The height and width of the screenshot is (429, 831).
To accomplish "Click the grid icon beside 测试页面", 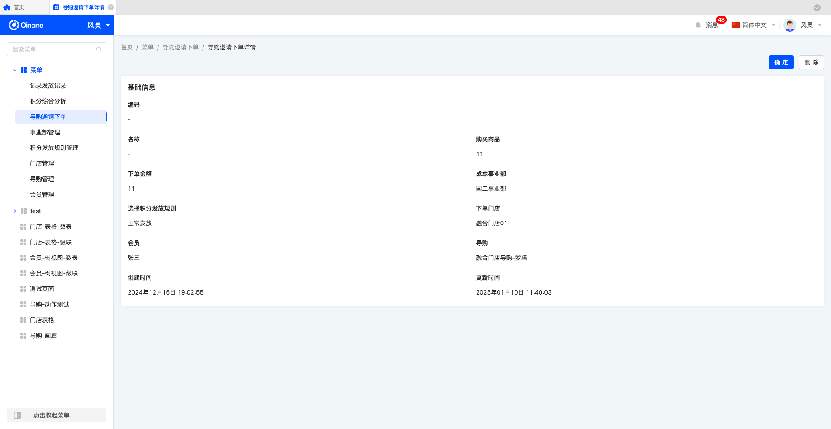I will pos(23,289).
